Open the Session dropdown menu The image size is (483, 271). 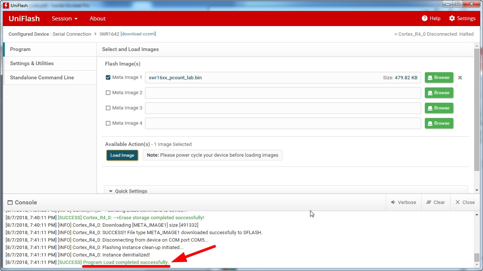click(x=65, y=18)
